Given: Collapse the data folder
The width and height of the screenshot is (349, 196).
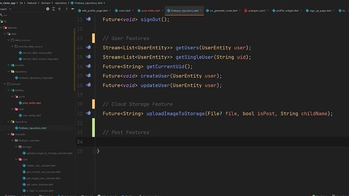Looking at the screenshot, I should tap(5, 34).
